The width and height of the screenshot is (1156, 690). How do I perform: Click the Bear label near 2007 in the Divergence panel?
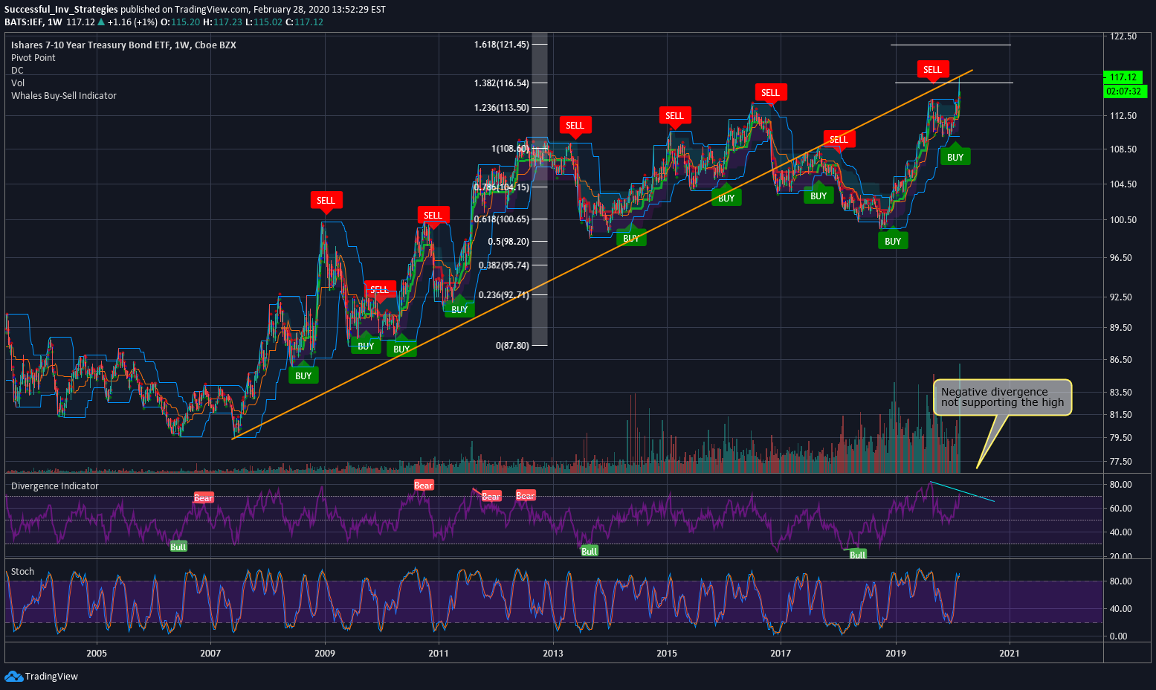click(204, 497)
